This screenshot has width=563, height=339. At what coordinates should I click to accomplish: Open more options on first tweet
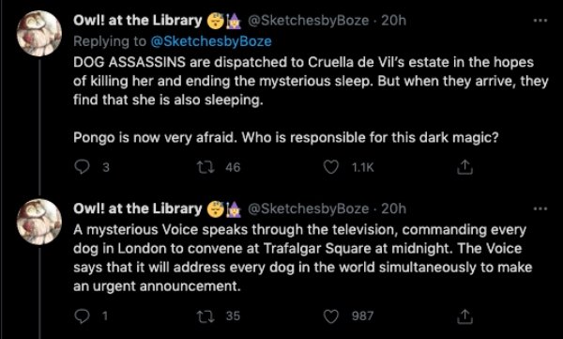pyautogui.click(x=540, y=21)
